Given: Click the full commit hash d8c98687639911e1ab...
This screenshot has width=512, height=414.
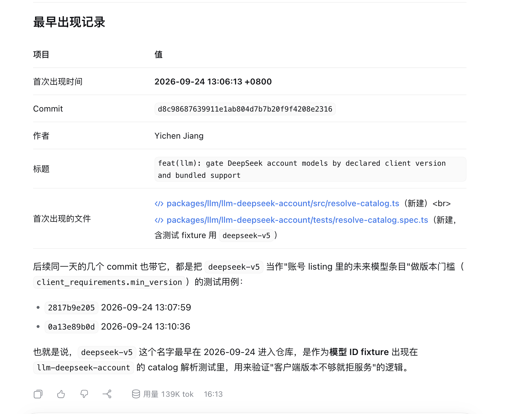Looking at the screenshot, I should [x=245, y=109].
